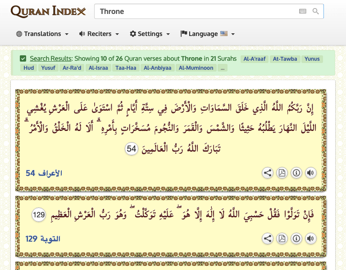Open PDF for At-Tawba verse 129
Viewport: 346px width, 270px height.
[282, 238]
